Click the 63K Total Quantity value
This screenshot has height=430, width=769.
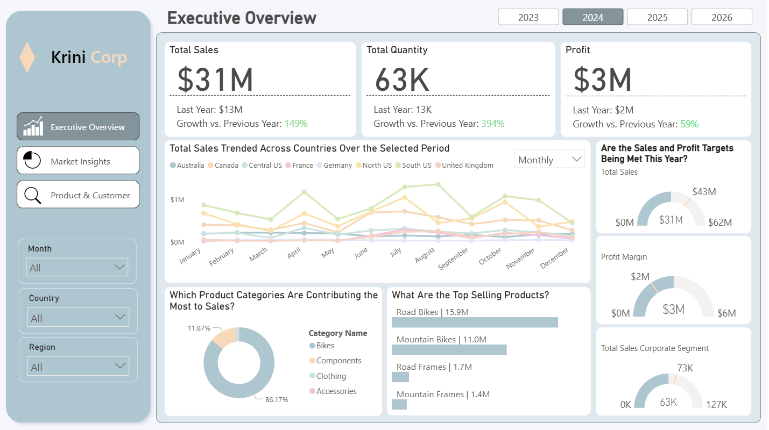[x=402, y=79]
